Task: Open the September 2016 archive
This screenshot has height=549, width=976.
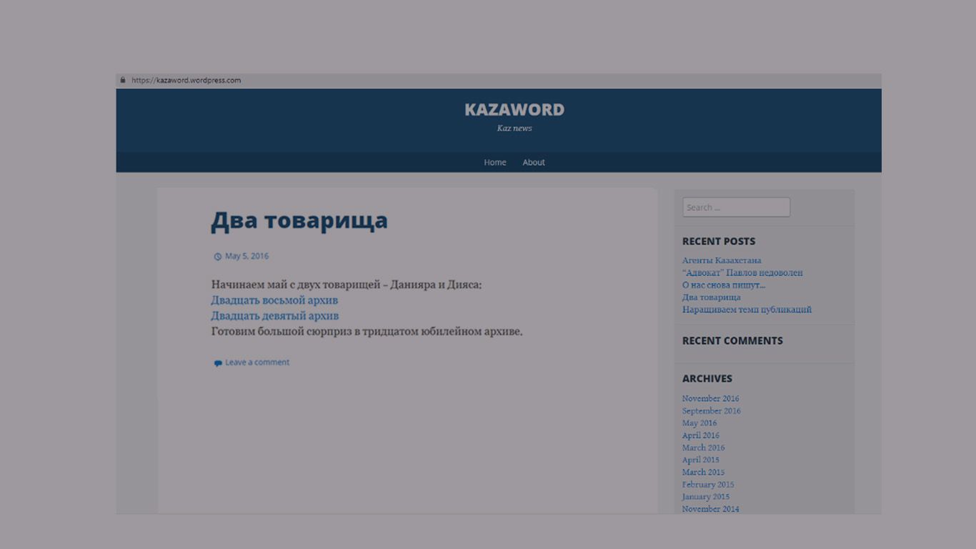Action: pyautogui.click(x=712, y=410)
